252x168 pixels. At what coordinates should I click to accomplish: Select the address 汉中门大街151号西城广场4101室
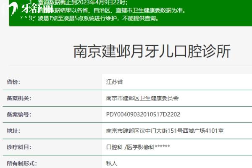coord(181,131)
